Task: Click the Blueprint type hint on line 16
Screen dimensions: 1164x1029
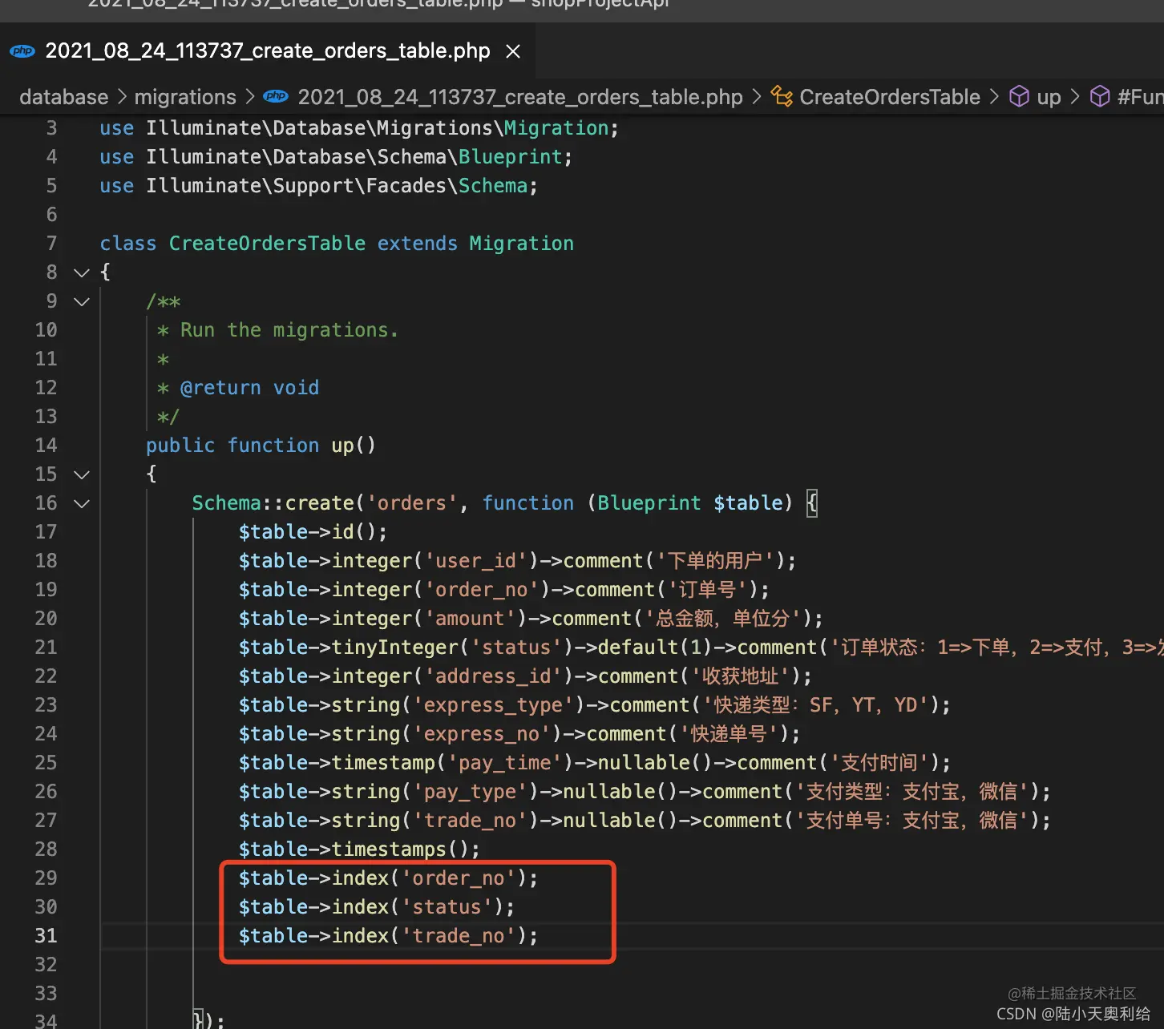Action: pos(649,503)
